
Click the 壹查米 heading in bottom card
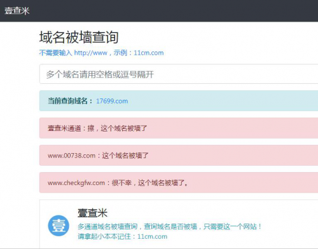[x=92, y=213]
